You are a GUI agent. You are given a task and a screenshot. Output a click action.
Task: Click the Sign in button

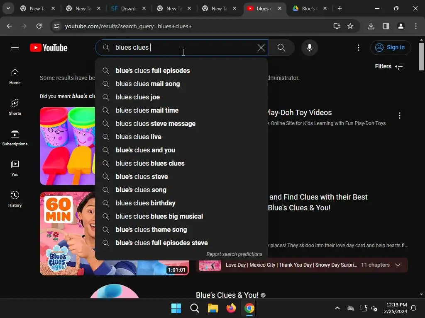point(391,48)
